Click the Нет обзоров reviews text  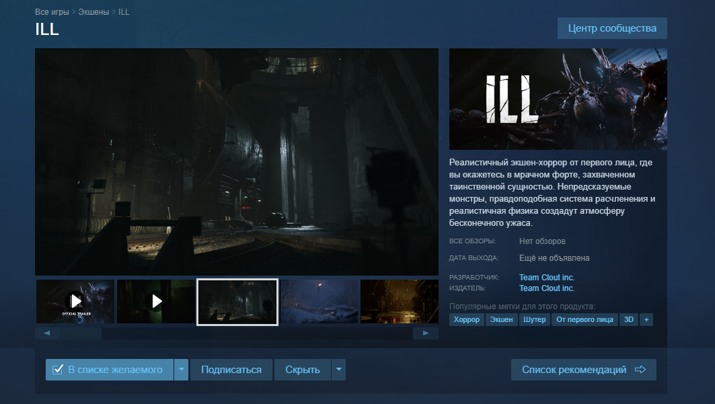coord(542,241)
